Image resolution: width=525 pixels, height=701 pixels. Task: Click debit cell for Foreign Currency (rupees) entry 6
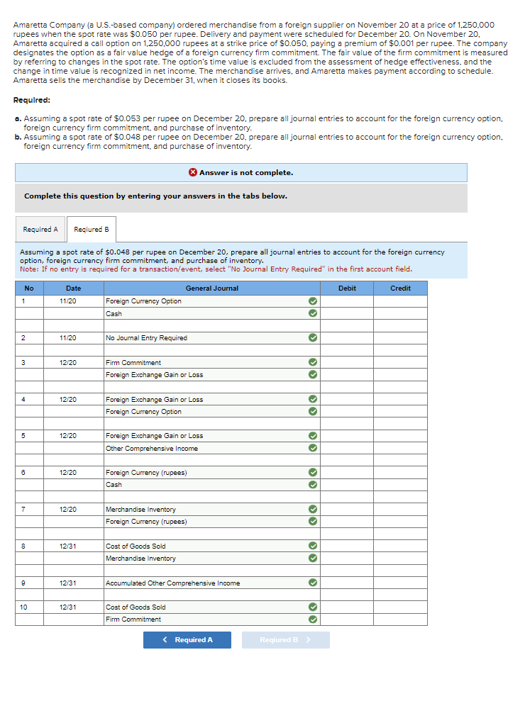(347, 472)
